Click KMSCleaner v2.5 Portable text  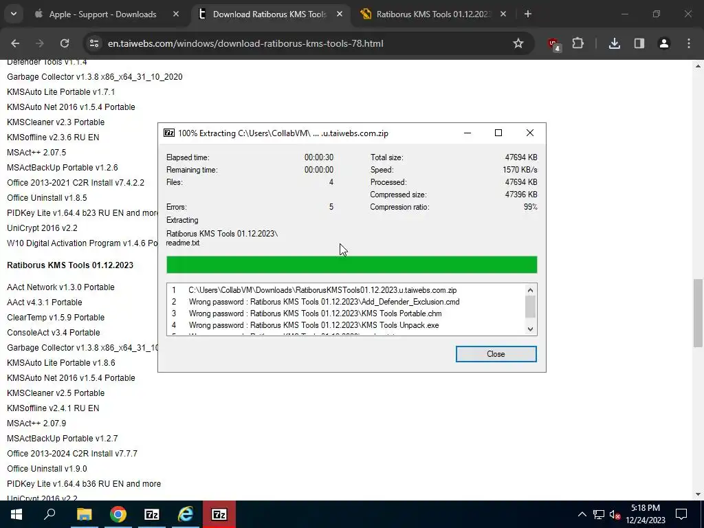point(56,393)
